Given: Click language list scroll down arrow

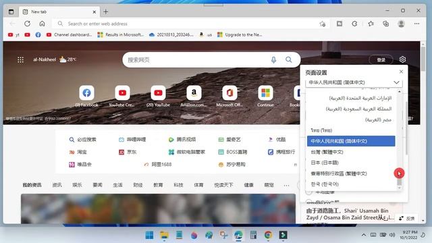Looking at the screenshot, I should pyautogui.click(x=399, y=188).
